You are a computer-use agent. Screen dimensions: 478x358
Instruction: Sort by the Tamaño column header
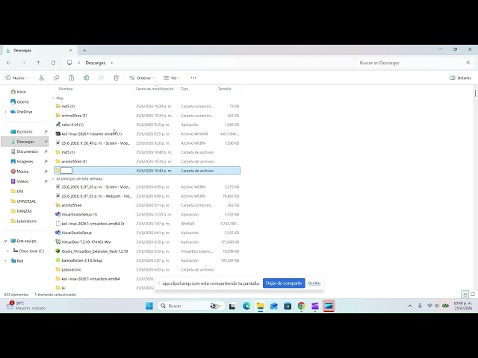(225, 89)
